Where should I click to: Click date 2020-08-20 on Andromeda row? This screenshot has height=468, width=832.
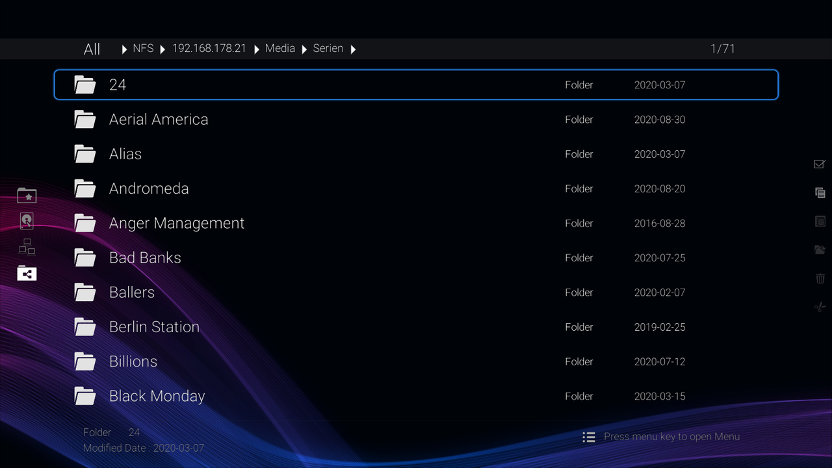660,188
